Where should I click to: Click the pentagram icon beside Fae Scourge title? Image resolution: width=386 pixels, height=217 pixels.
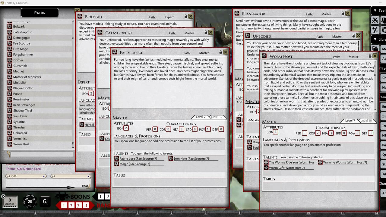(x=115, y=52)
